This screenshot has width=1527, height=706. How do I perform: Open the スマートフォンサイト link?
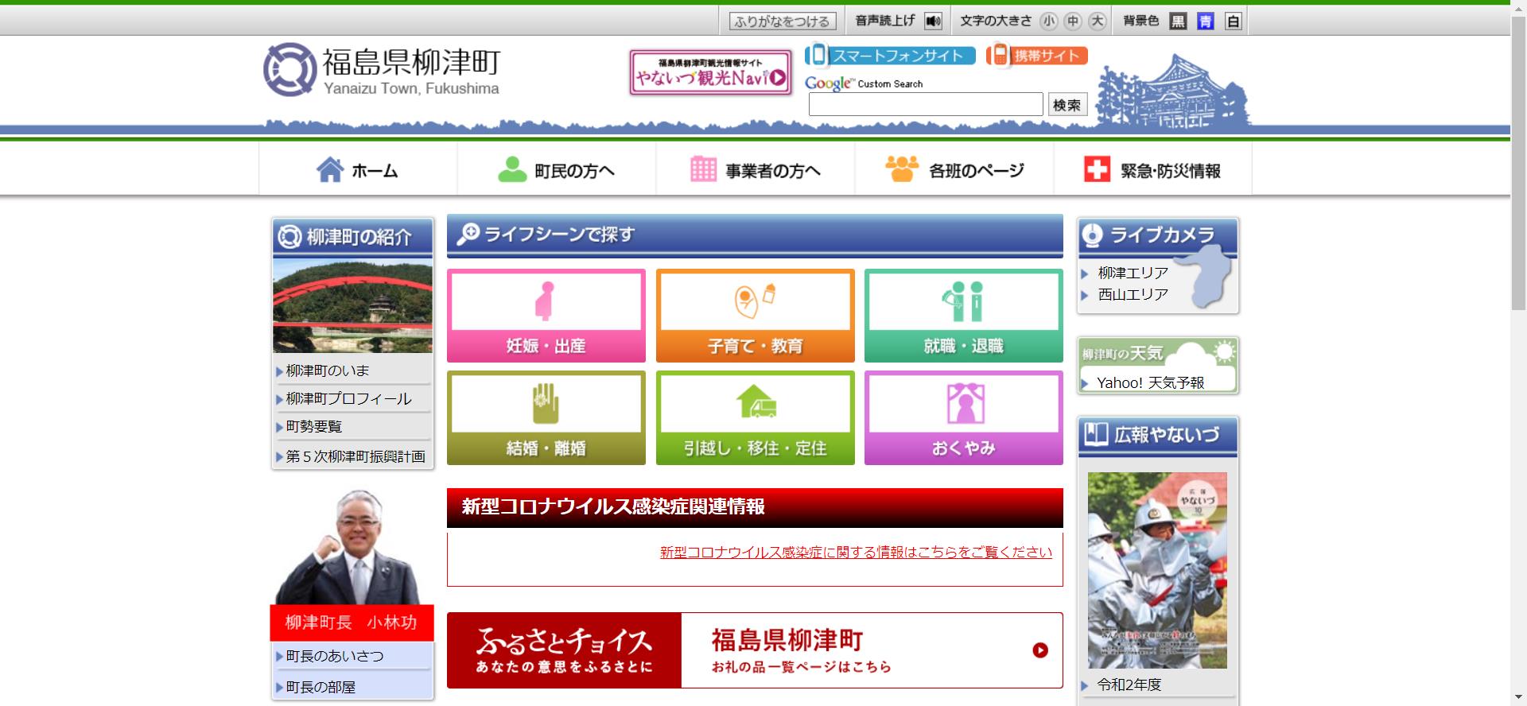click(890, 56)
